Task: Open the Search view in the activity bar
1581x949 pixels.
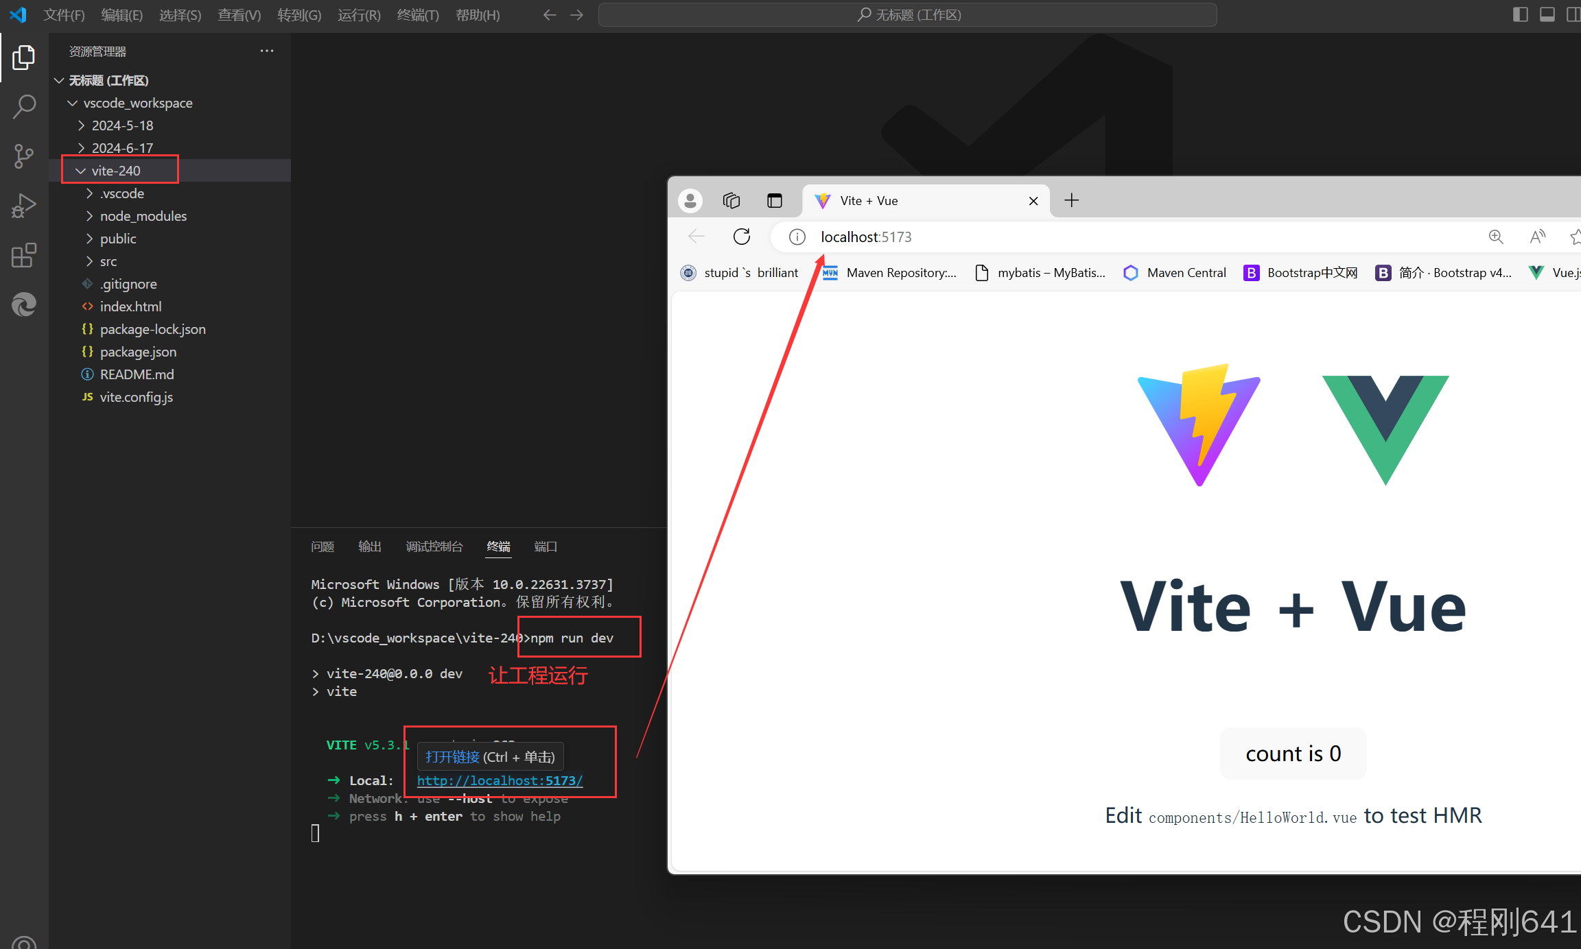Action: point(24,106)
